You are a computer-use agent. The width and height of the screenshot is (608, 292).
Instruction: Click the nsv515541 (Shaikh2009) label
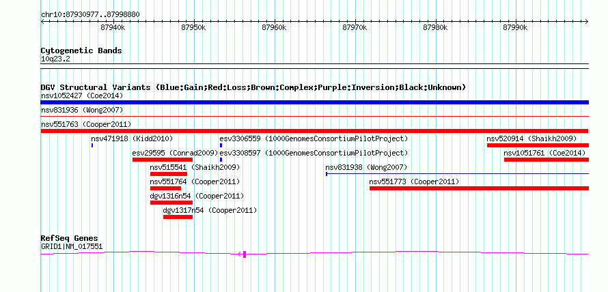coord(195,167)
